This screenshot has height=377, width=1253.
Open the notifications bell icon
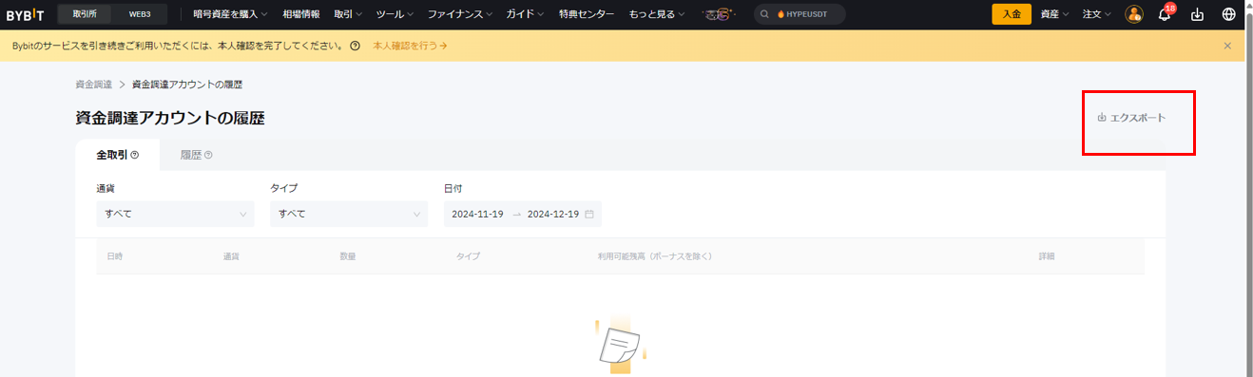(x=1165, y=14)
